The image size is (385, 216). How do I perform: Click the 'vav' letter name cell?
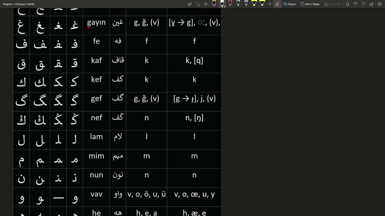pyautogui.click(x=96, y=197)
